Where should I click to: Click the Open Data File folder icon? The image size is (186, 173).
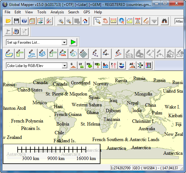[8, 21]
